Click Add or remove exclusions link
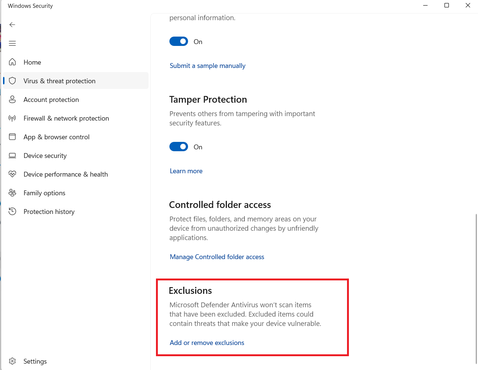The width and height of the screenshot is (478, 370). pyautogui.click(x=207, y=343)
